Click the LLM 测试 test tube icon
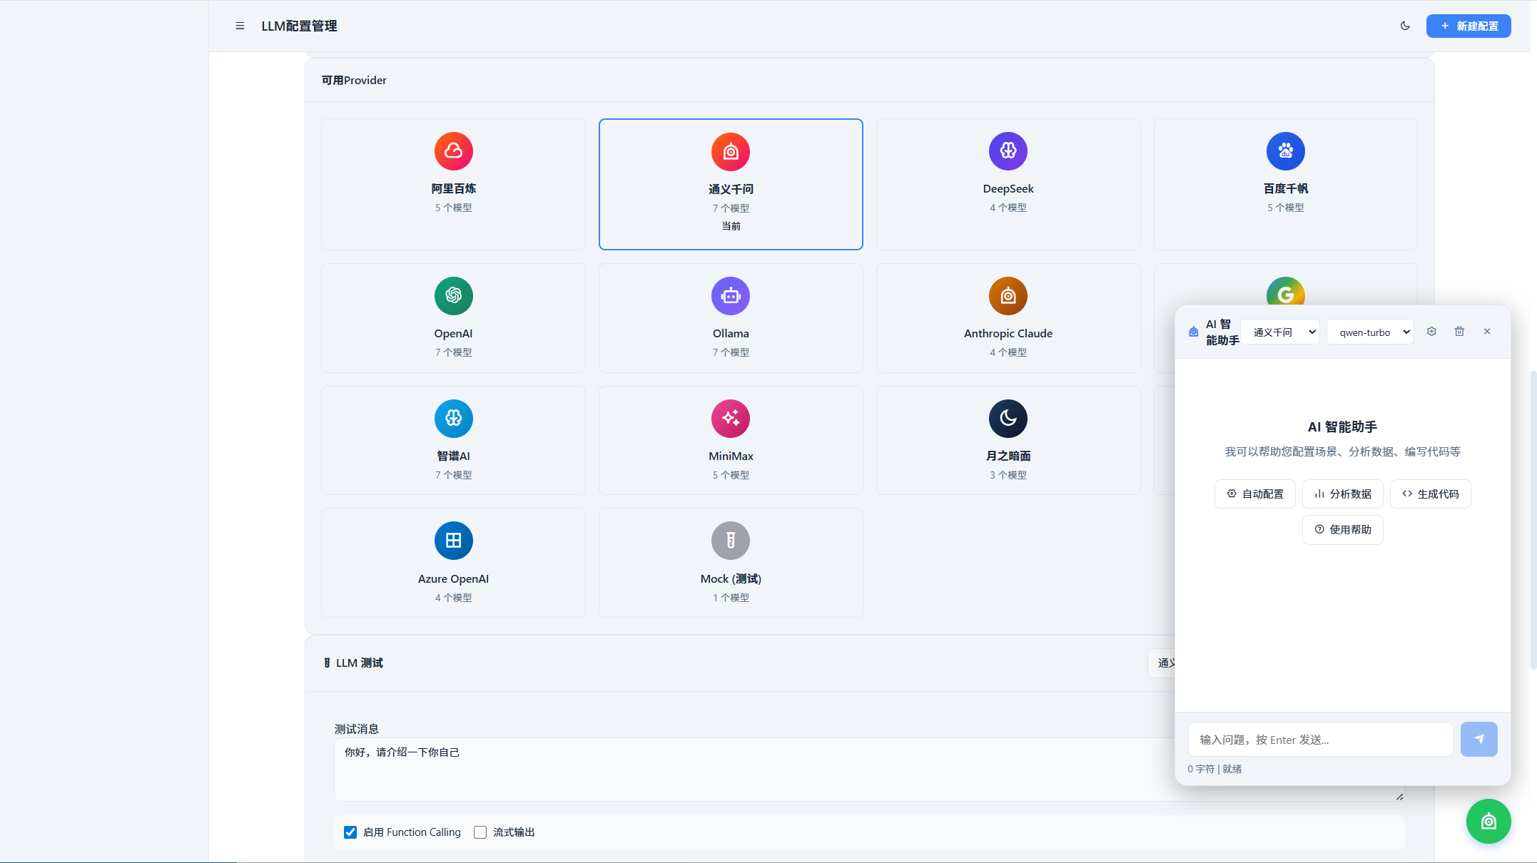 (327, 663)
